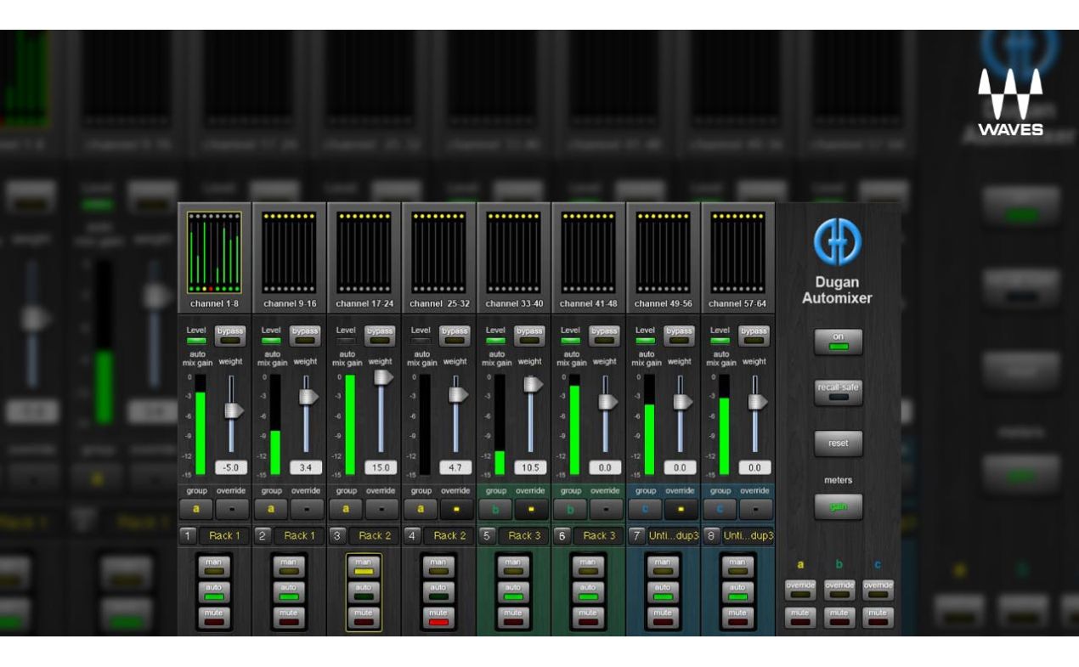Image resolution: width=1079 pixels, height=667 pixels.
Task: Select the Rack 2 label on channel 3
Action: coord(375,535)
